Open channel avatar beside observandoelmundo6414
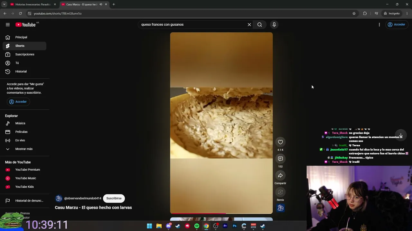 click(59, 198)
